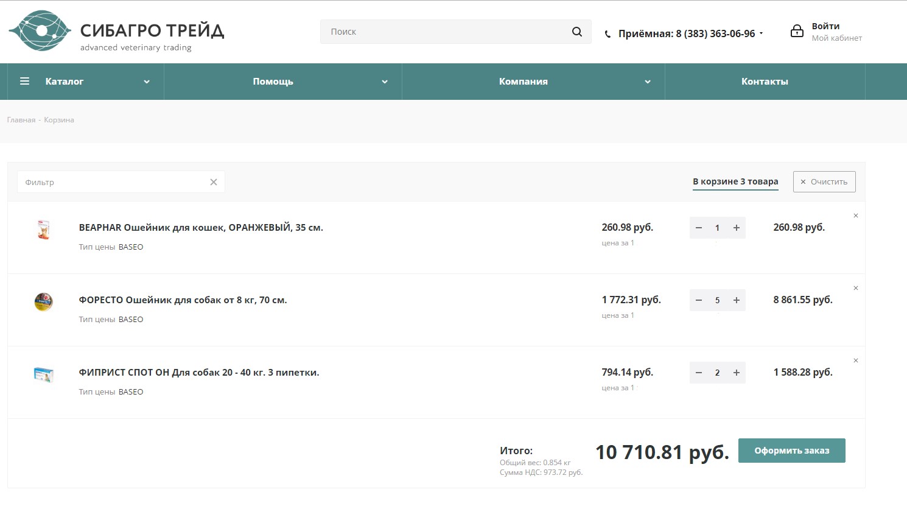Expand the Каталог menu chevron
The image size is (907, 523).
(147, 82)
